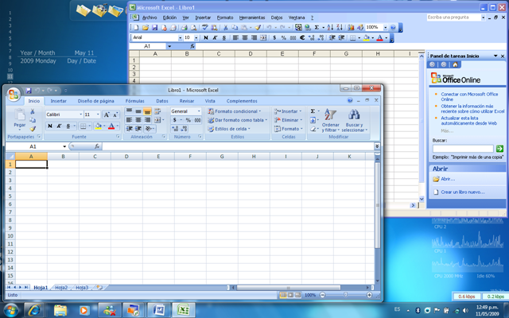Viewport: 509px width, 318px height.
Task: Switch to page layout view in status bar
Action: (290, 295)
